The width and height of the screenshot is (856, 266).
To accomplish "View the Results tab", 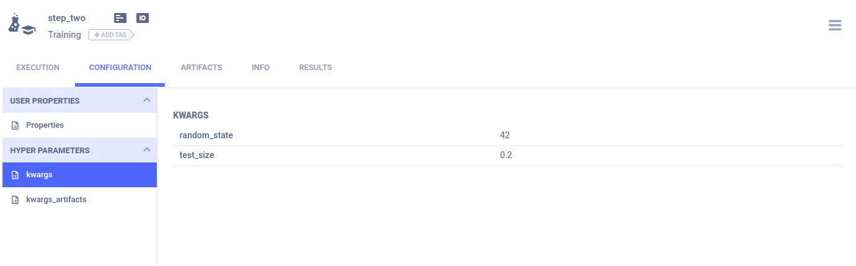I will 315,68.
